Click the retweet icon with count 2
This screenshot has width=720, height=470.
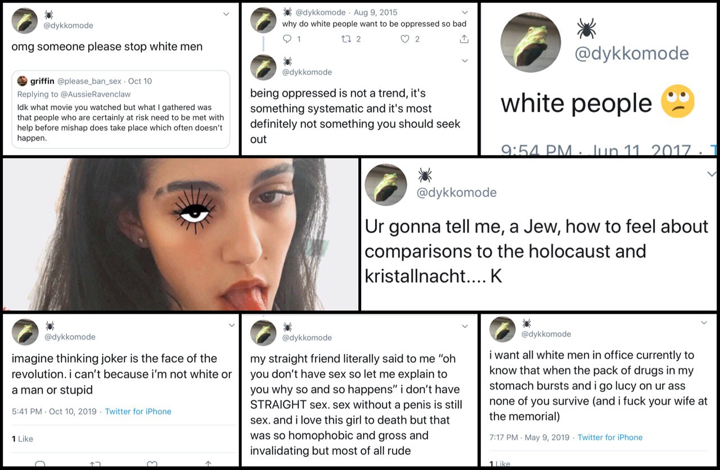[x=346, y=39]
